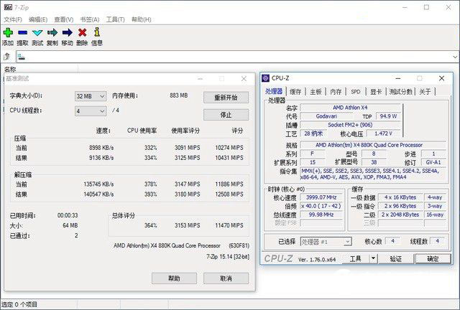Close the benchmark dialog

click(x=244, y=78)
